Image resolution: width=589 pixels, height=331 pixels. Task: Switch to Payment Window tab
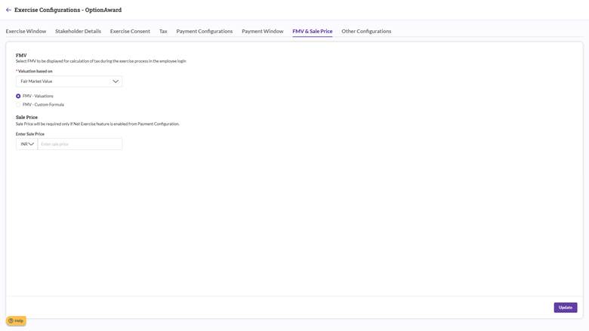click(263, 31)
